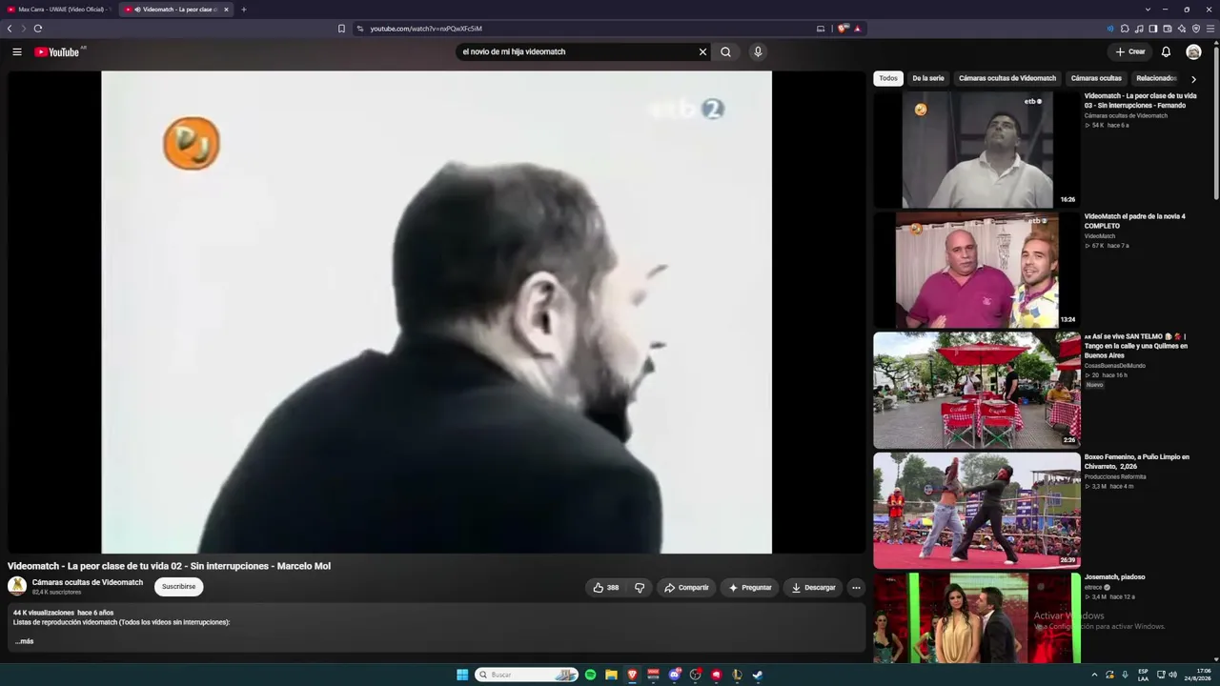Click the browser address bar URL
1220x686 pixels.
pyautogui.click(x=426, y=29)
